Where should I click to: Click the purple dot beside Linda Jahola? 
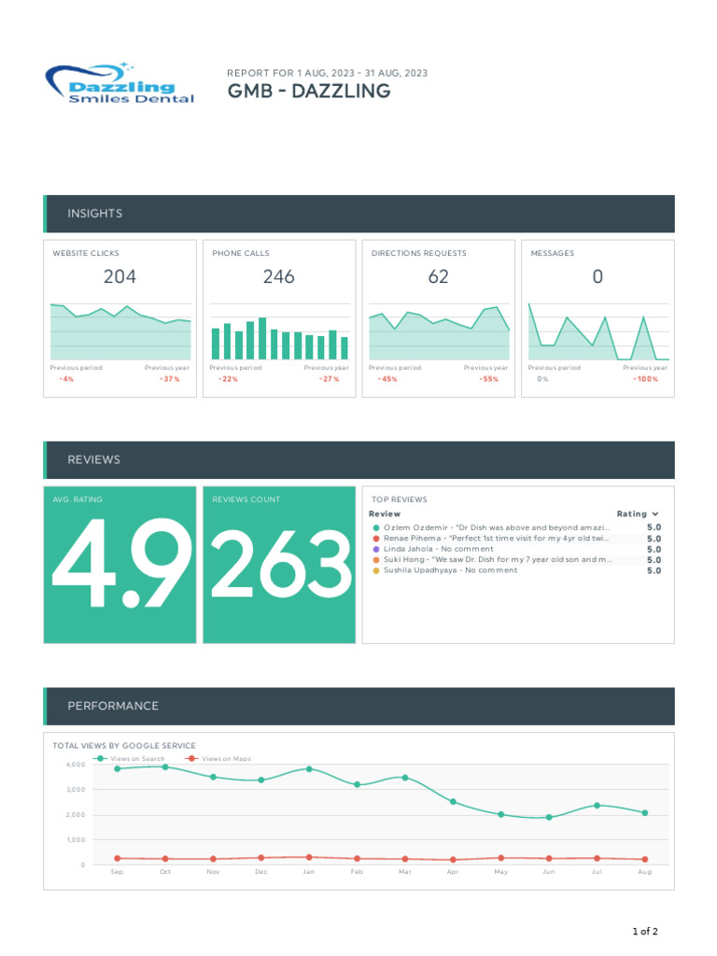pos(376,549)
